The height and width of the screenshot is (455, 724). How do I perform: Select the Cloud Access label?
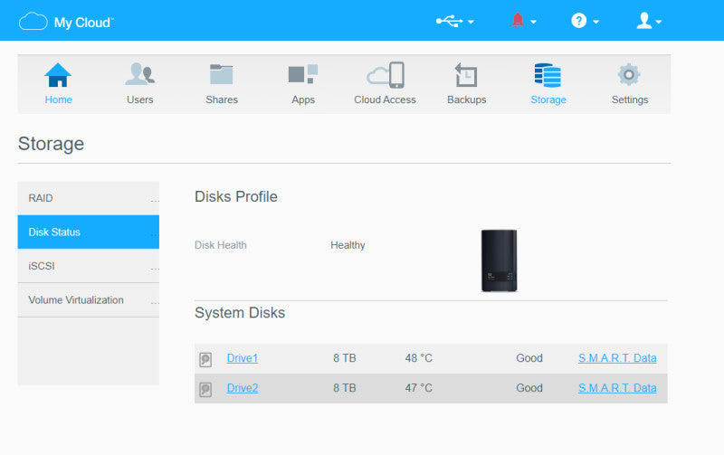point(386,100)
